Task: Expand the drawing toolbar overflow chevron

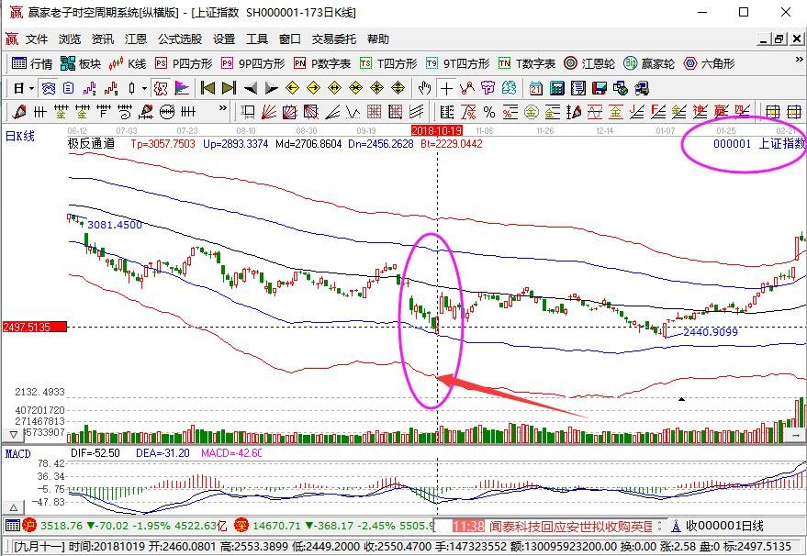Action: click(222, 108)
